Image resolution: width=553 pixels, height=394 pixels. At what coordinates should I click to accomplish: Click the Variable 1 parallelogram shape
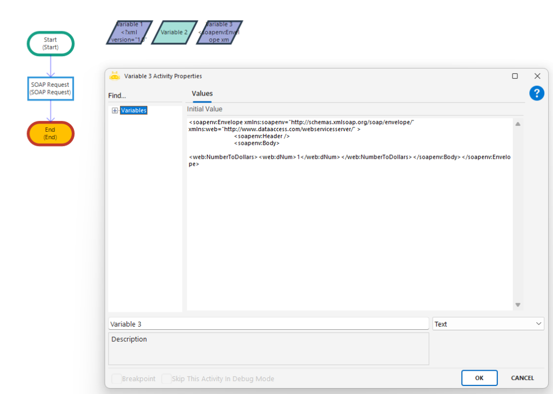coord(129,32)
